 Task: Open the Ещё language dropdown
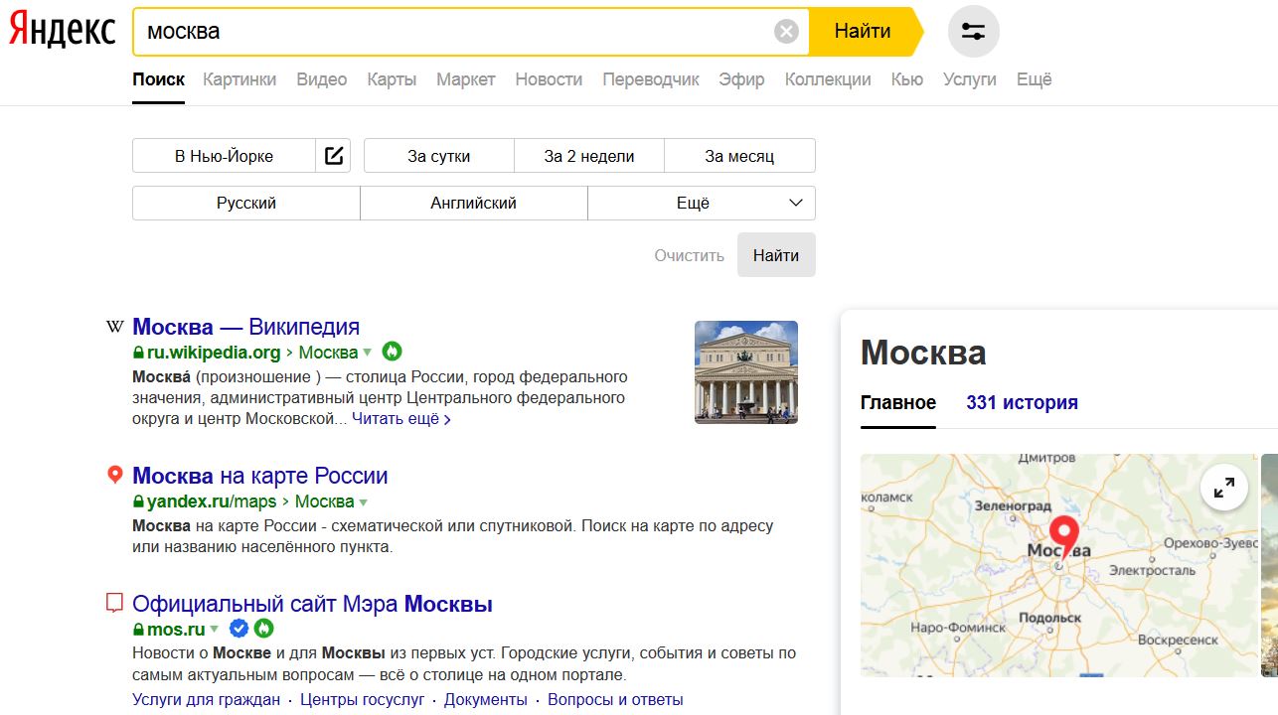pos(702,203)
